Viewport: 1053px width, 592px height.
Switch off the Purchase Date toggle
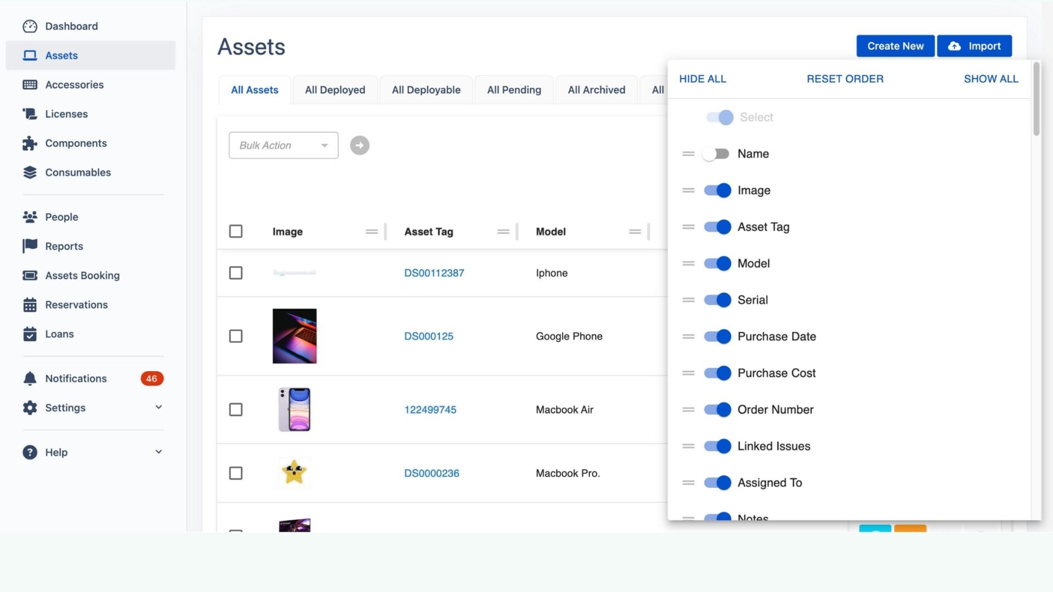[x=717, y=337]
